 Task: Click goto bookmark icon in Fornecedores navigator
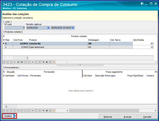click(50, 111)
